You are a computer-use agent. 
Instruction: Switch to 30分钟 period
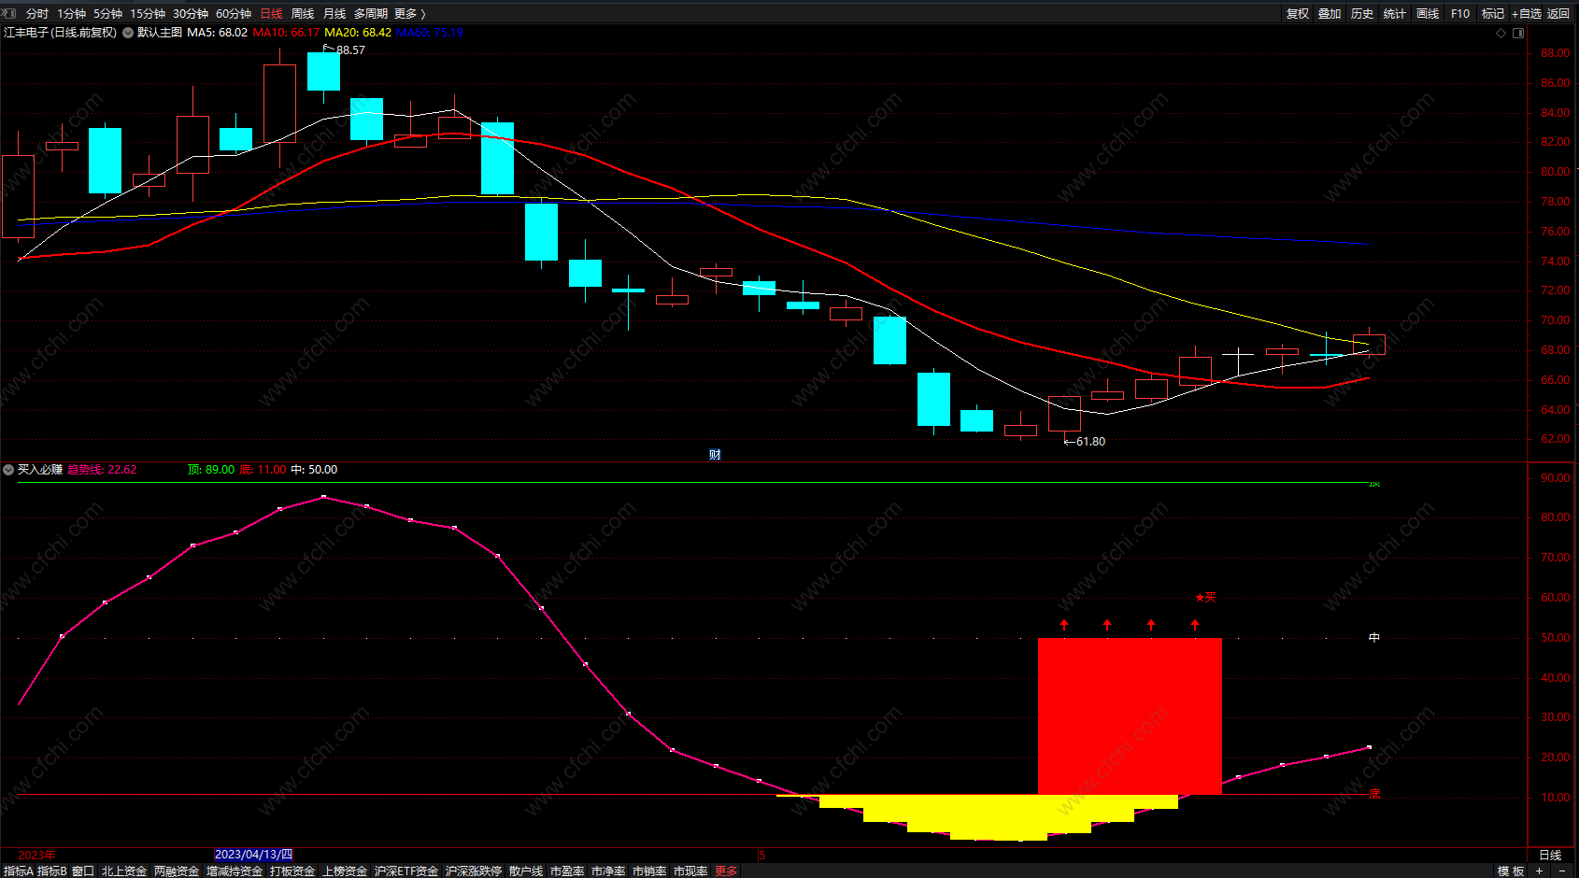[x=191, y=13]
